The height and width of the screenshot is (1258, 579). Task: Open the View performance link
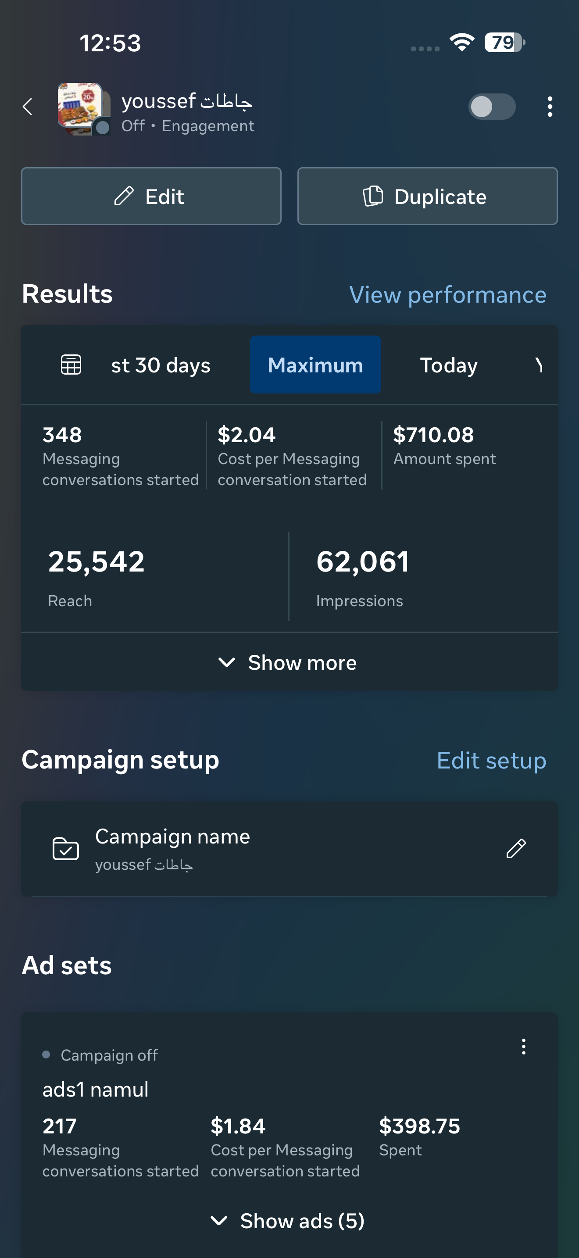[x=448, y=294]
